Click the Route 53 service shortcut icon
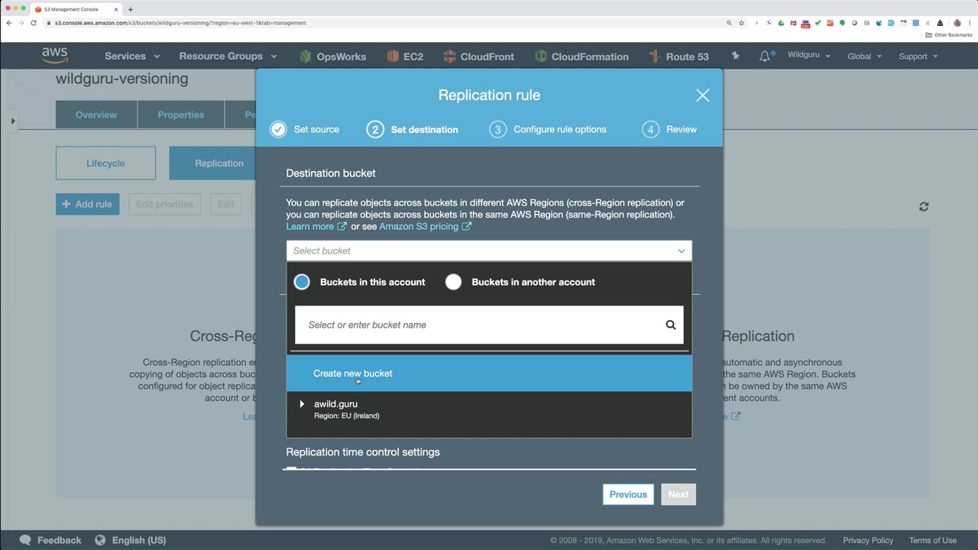Screen dimensions: 978x550 click(654, 56)
